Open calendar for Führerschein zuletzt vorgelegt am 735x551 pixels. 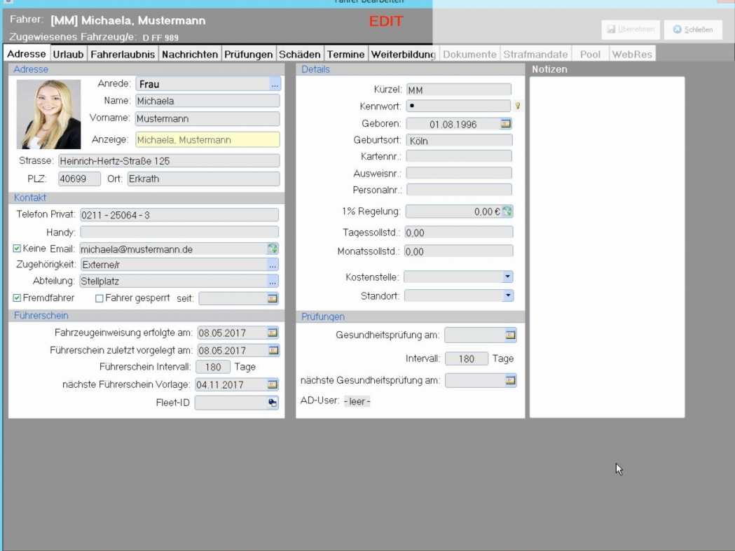[273, 350]
